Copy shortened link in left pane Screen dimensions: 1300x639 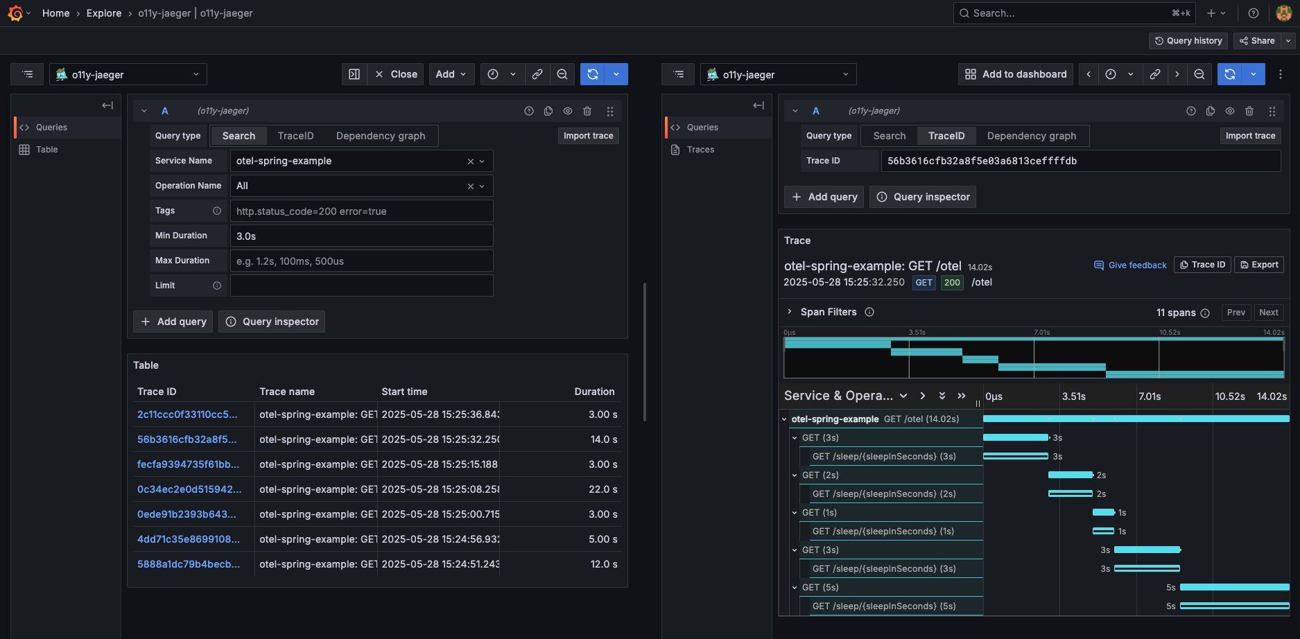[537, 74]
